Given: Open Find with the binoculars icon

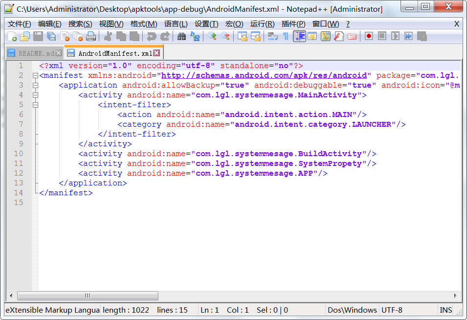Looking at the screenshot, I should [x=181, y=36].
